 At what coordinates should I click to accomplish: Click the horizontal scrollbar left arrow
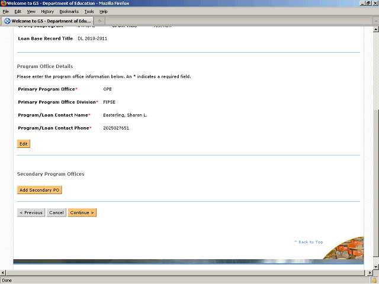[x=2, y=273]
